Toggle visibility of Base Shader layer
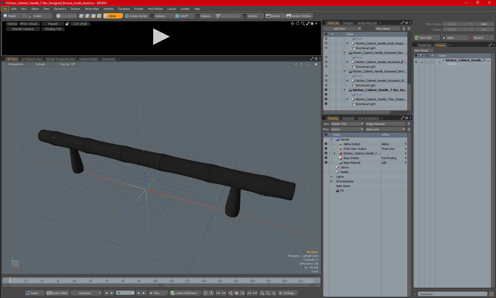Viewport: 496px width, 298px height. tap(326, 158)
